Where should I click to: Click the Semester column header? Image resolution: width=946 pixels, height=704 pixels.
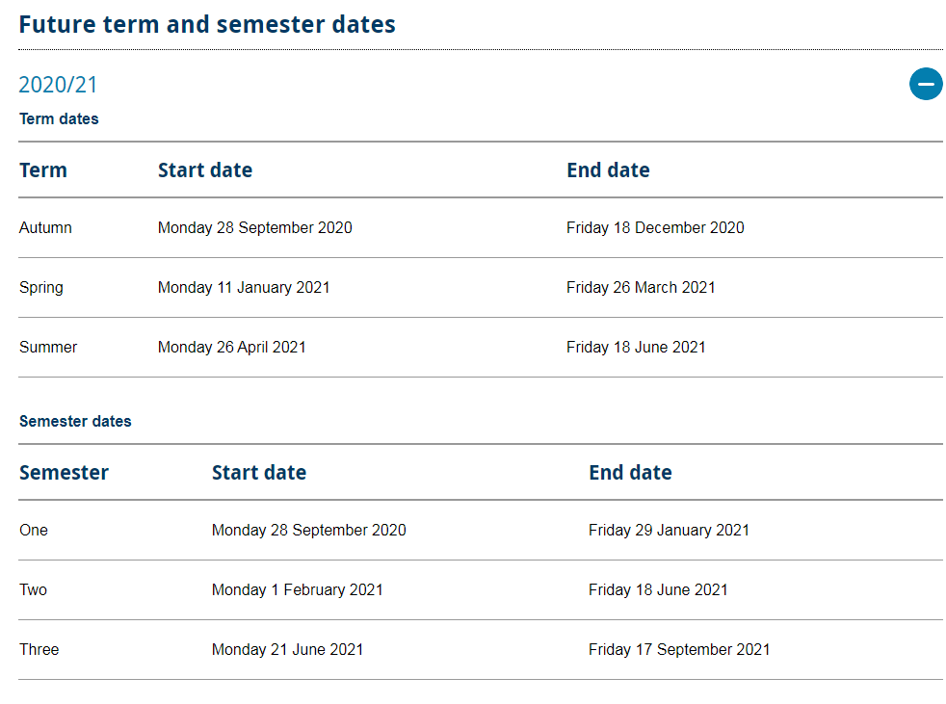click(x=64, y=473)
